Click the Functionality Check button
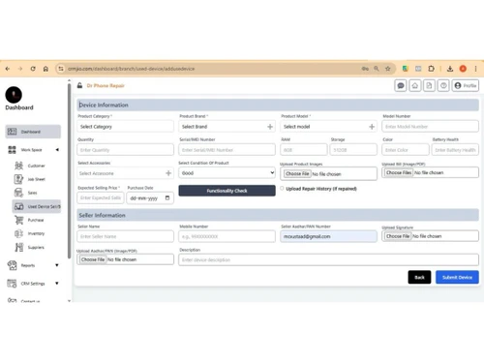484x363 pixels. (227, 191)
